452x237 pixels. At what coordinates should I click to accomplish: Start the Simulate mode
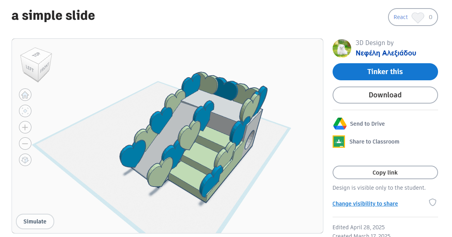35,221
